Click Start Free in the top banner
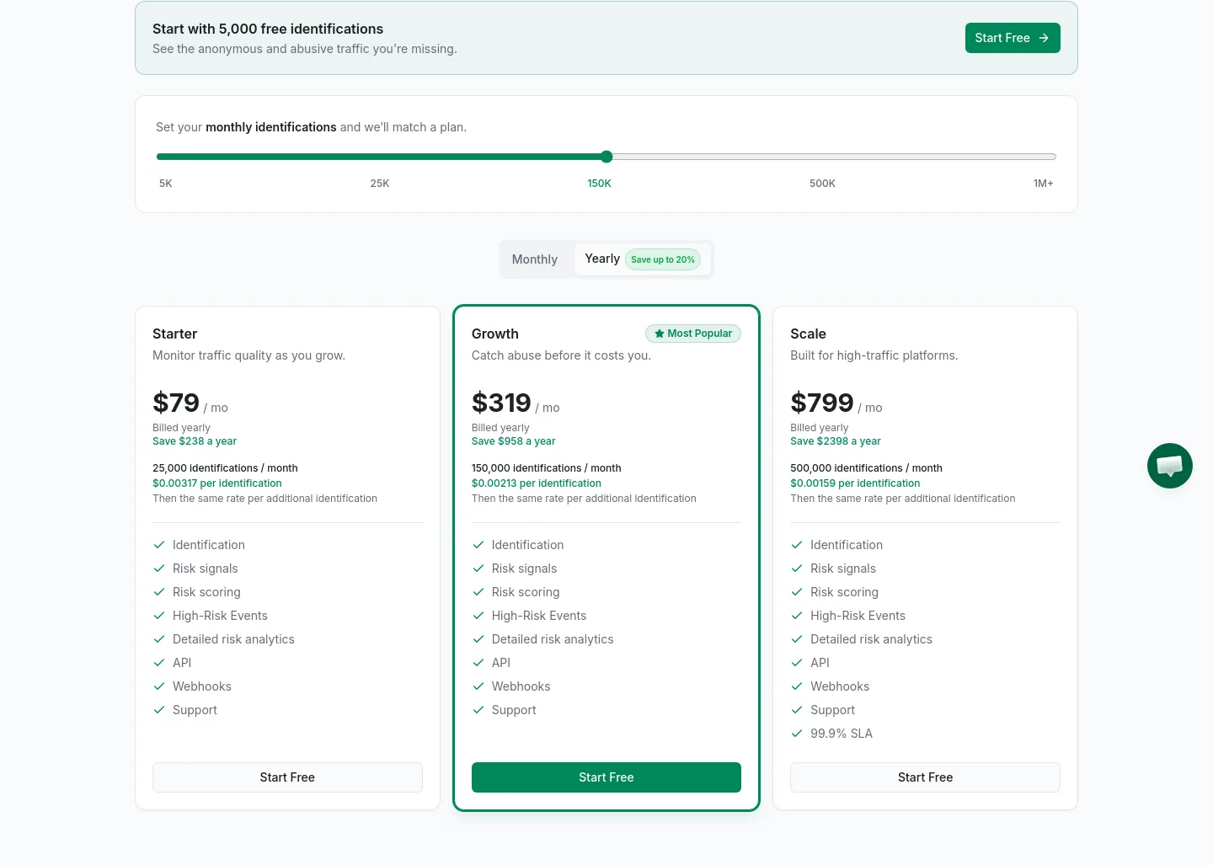Image resolution: width=1213 pixels, height=865 pixels. pos(1013,38)
